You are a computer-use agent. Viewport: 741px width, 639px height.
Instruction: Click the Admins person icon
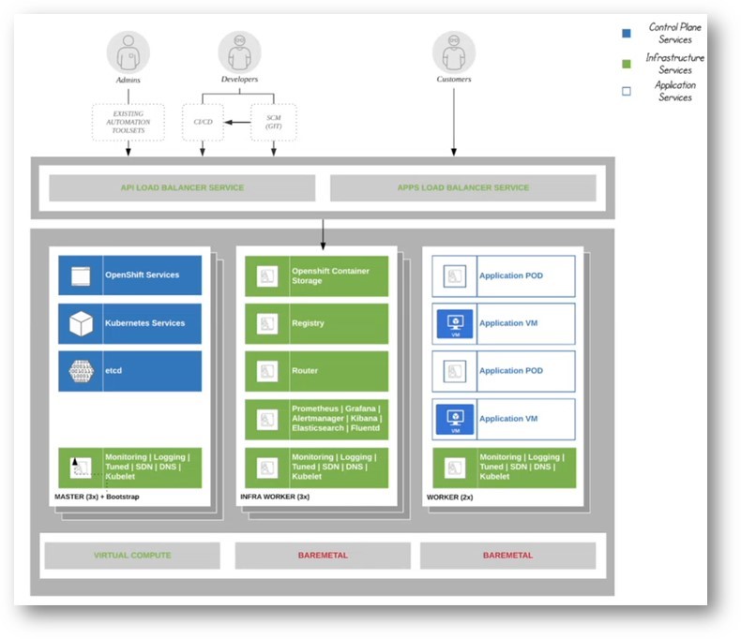click(129, 52)
